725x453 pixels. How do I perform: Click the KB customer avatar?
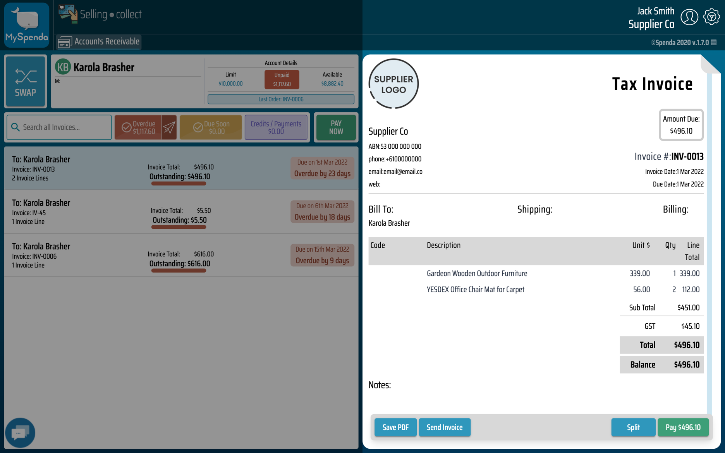(x=63, y=67)
